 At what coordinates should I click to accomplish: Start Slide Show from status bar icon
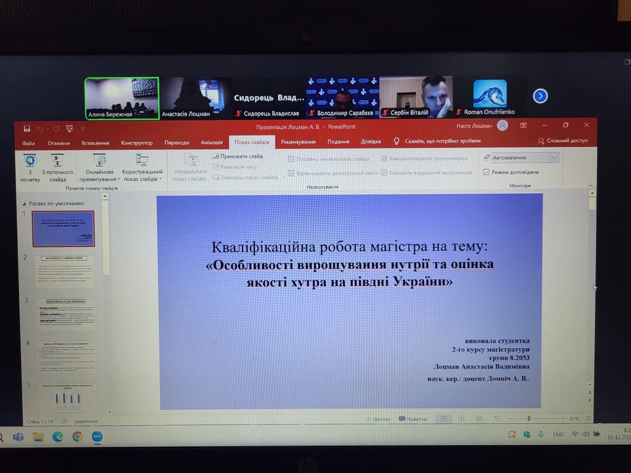(497, 418)
